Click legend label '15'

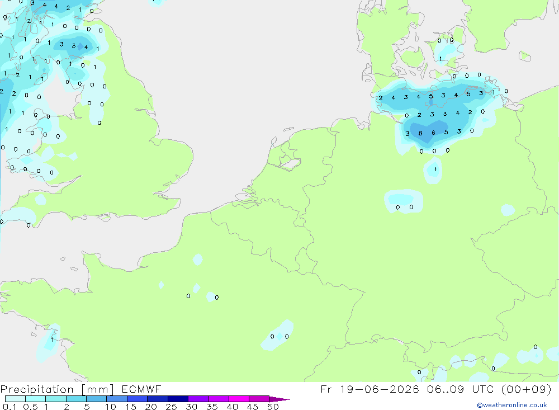tap(131, 407)
